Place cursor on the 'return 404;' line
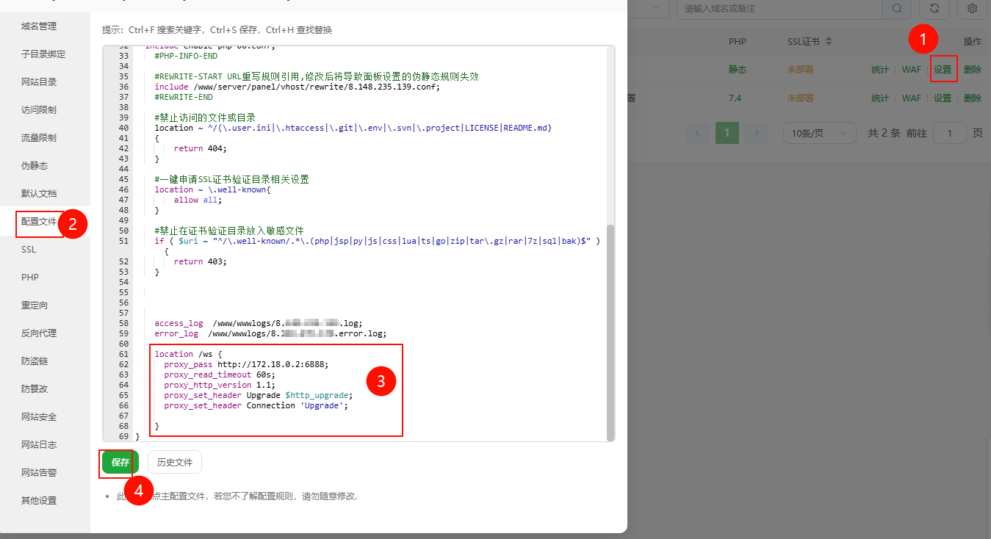Viewport: 991px width, 539px height. click(x=201, y=148)
